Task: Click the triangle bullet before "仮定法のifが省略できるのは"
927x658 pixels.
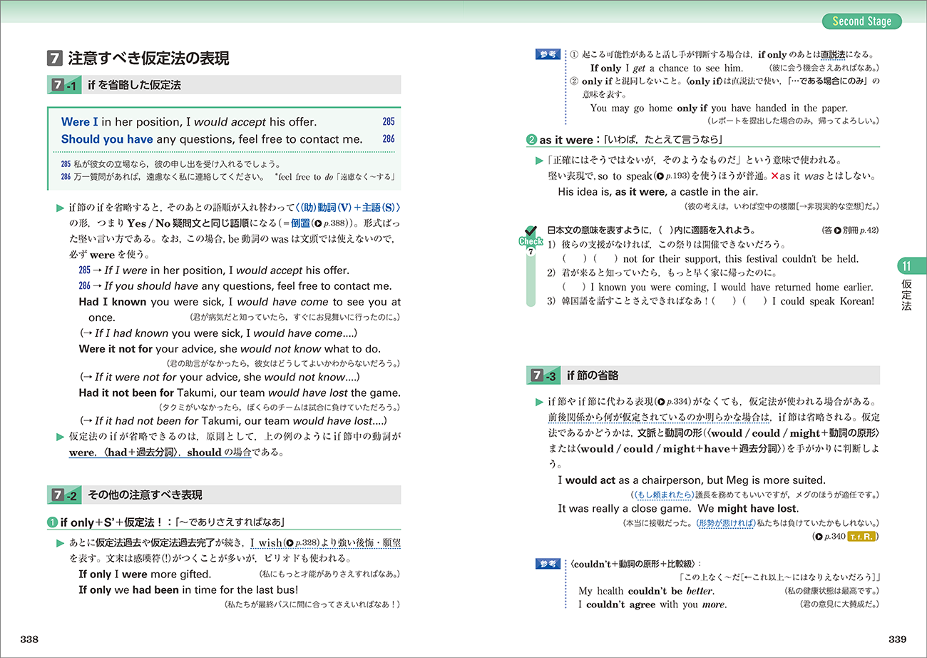Action: pos(60,436)
